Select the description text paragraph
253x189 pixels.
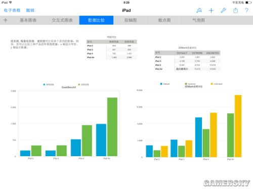[x=45, y=44]
